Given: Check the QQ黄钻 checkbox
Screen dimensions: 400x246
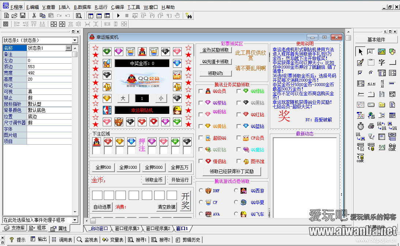Looking at the screenshot, I should point(201,126).
